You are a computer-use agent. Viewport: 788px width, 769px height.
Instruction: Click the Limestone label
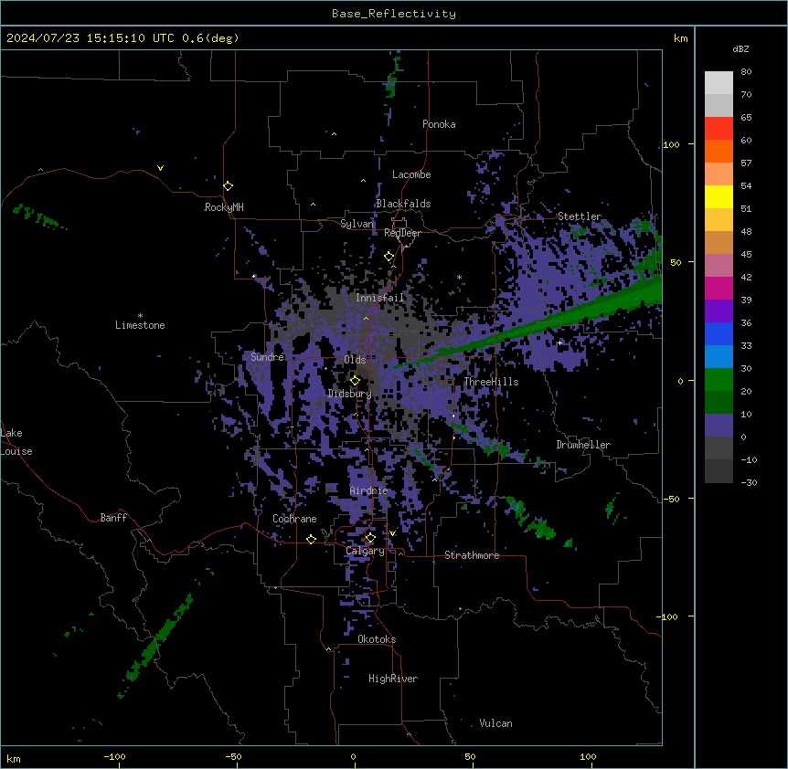(x=140, y=325)
